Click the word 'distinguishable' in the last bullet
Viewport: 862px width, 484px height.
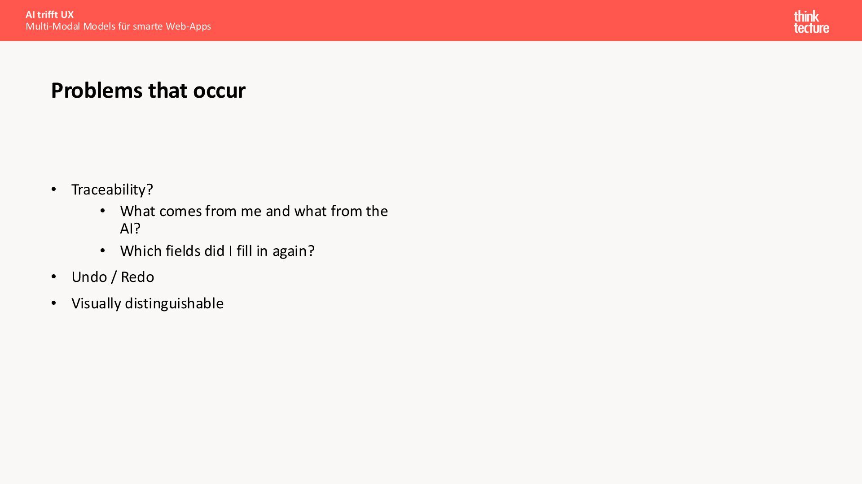174,303
